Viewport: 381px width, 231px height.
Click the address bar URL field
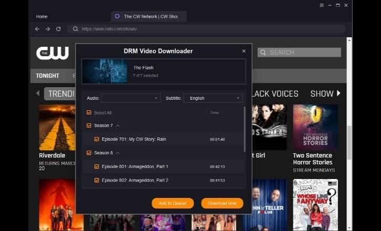pyautogui.click(x=207, y=29)
